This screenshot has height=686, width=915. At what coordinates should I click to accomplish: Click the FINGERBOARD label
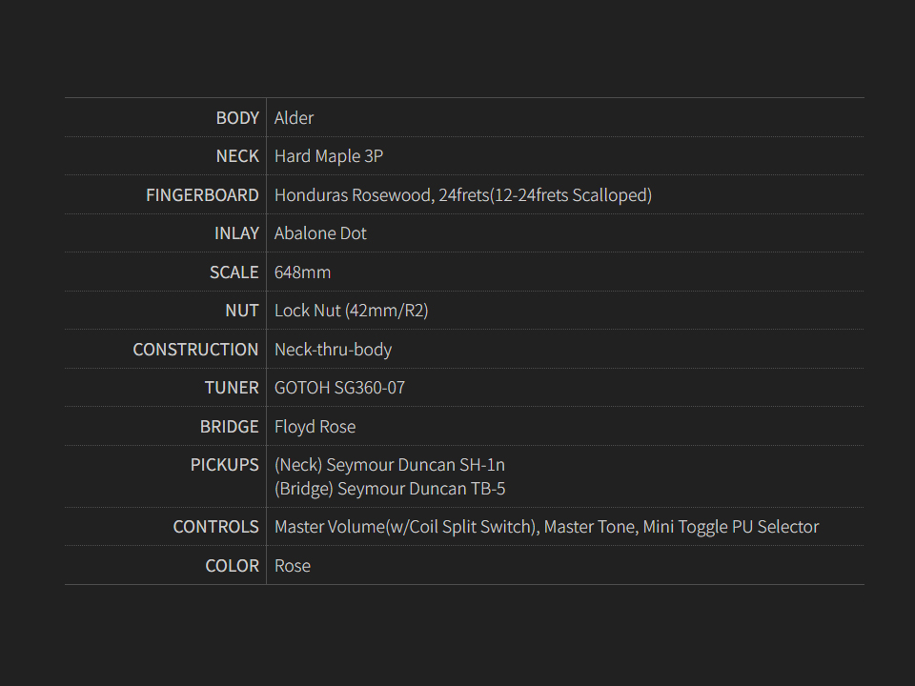[x=202, y=195]
